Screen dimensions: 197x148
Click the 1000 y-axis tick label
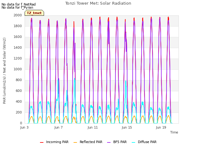point(18,69)
